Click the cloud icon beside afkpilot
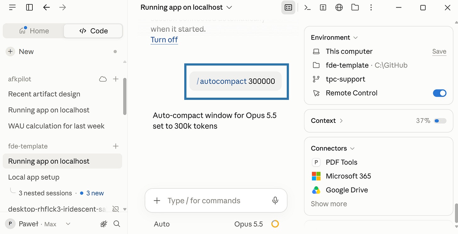The image size is (458, 234). click(x=103, y=79)
